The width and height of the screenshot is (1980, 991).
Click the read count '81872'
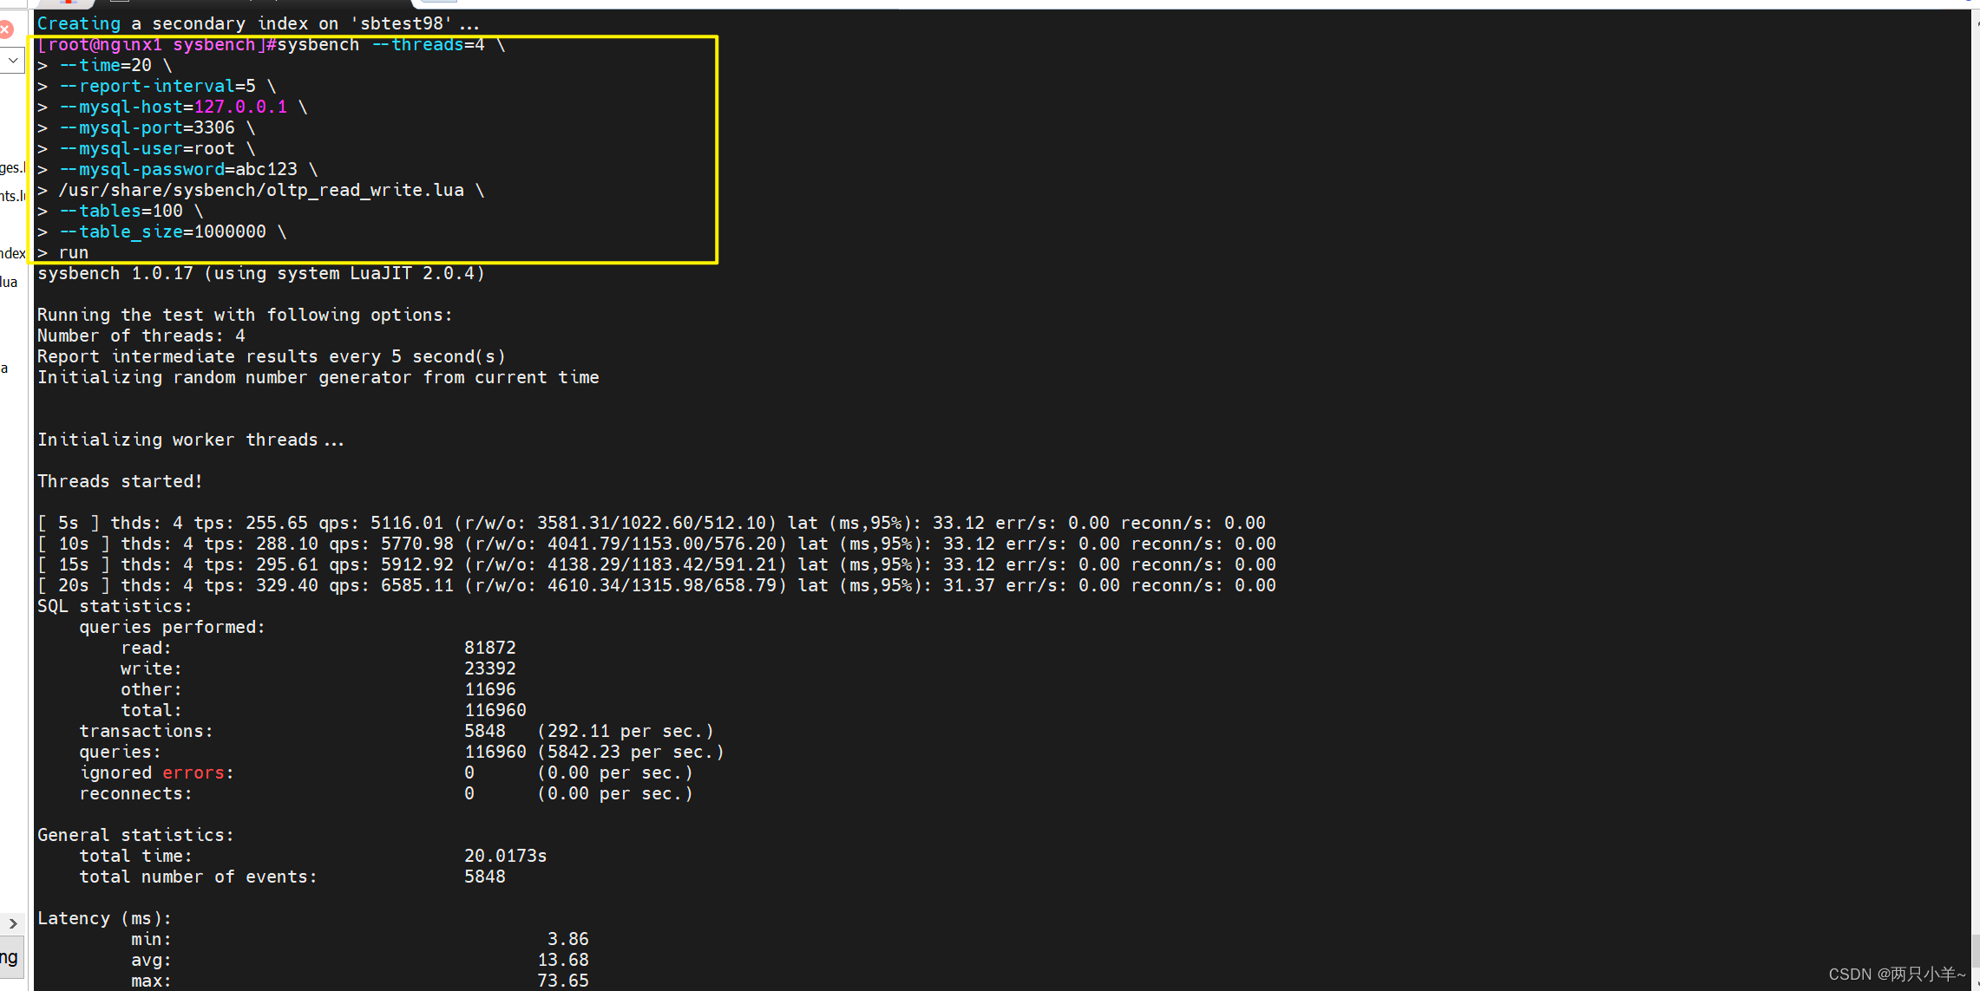pyautogui.click(x=490, y=648)
